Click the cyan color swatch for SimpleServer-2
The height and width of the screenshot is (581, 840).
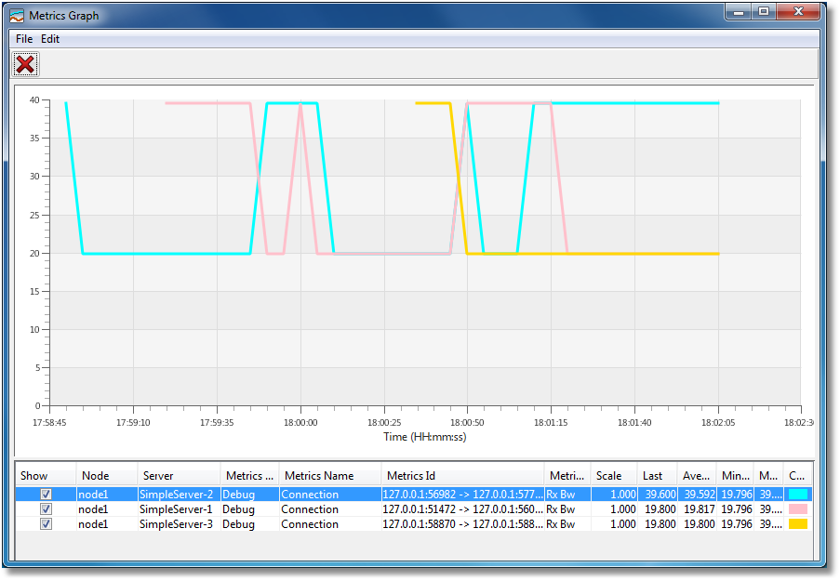(x=797, y=495)
